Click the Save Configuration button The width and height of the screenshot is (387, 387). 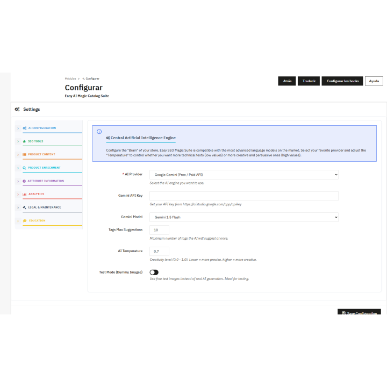click(359, 312)
